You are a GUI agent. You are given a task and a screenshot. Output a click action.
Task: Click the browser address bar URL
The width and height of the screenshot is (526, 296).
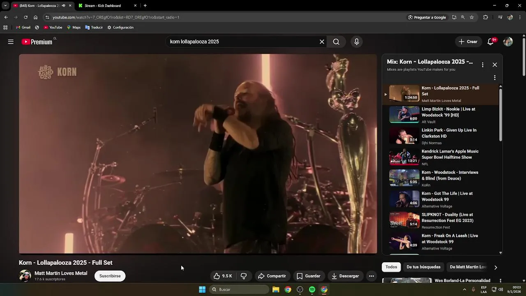tap(116, 17)
